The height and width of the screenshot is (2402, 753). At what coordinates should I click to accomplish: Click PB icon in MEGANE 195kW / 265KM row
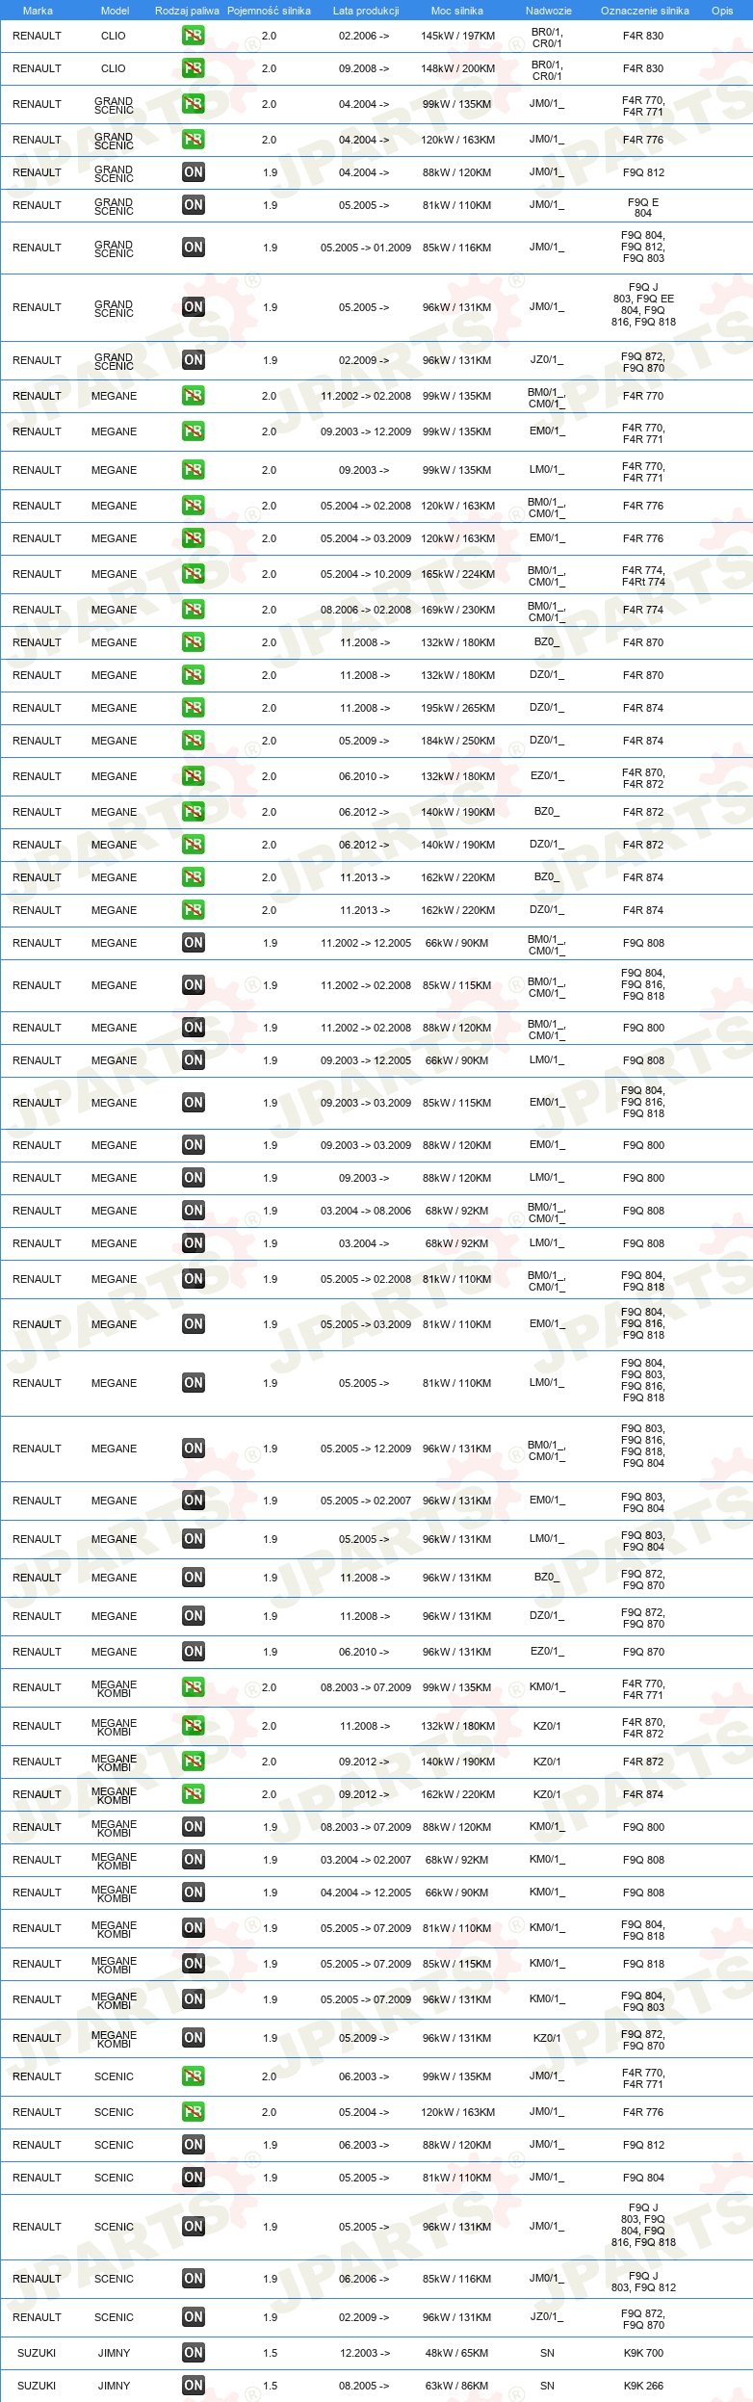coord(194,708)
